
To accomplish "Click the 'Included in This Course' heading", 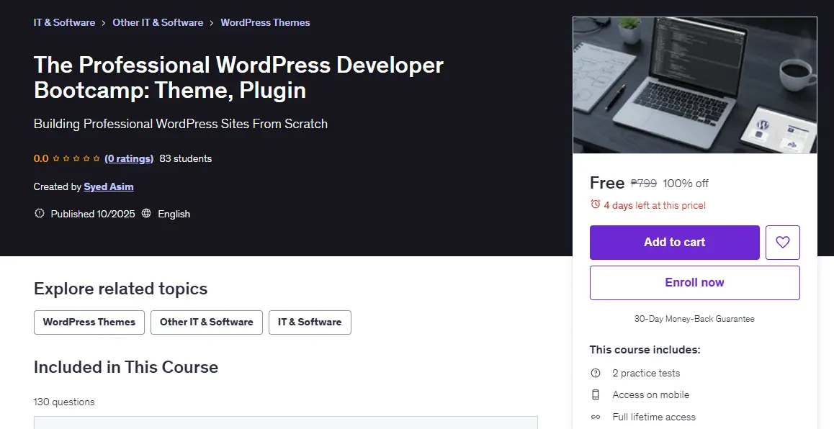I will 126,367.
